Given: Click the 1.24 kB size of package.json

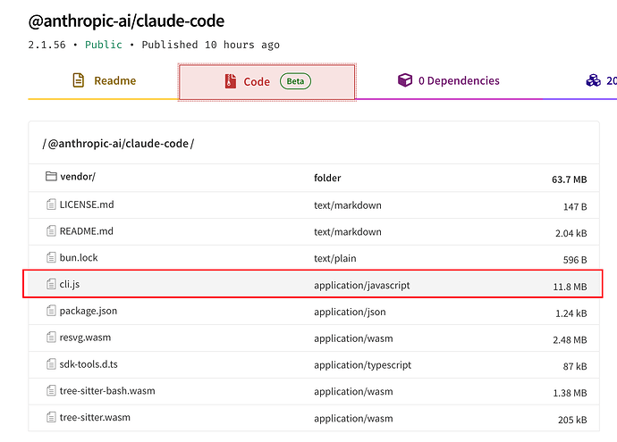Looking at the screenshot, I should (571, 313).
